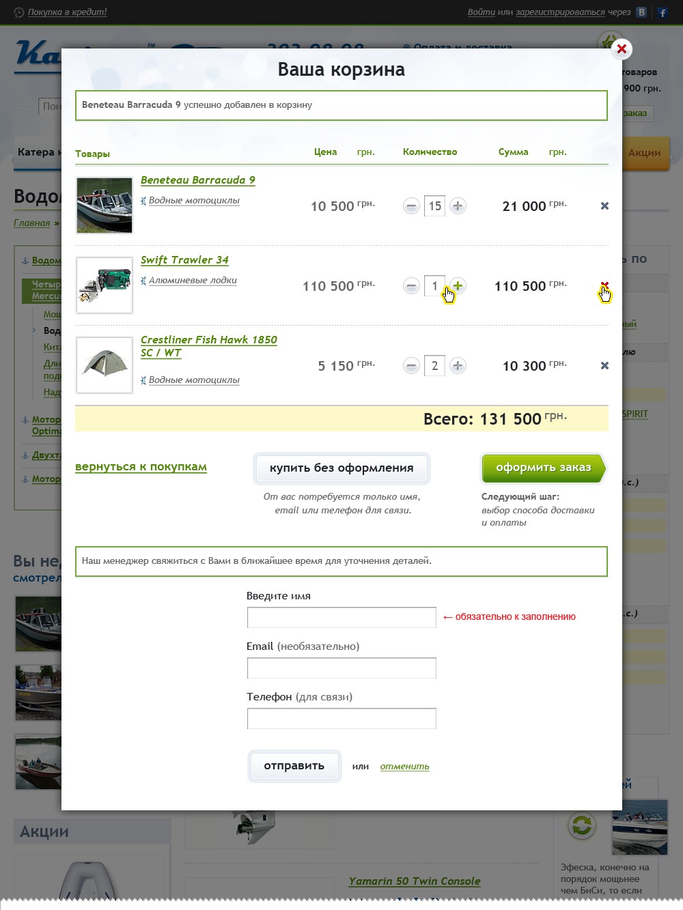Open Водные мотоциклы category under Crestliner
Screen dimensions: 683x910
[194, 380]
